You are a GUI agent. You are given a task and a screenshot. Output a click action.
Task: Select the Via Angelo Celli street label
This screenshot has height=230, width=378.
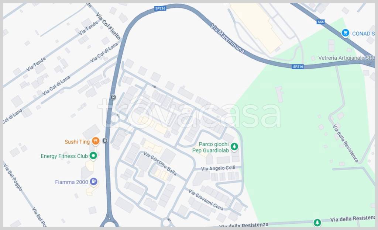point(218,168)
